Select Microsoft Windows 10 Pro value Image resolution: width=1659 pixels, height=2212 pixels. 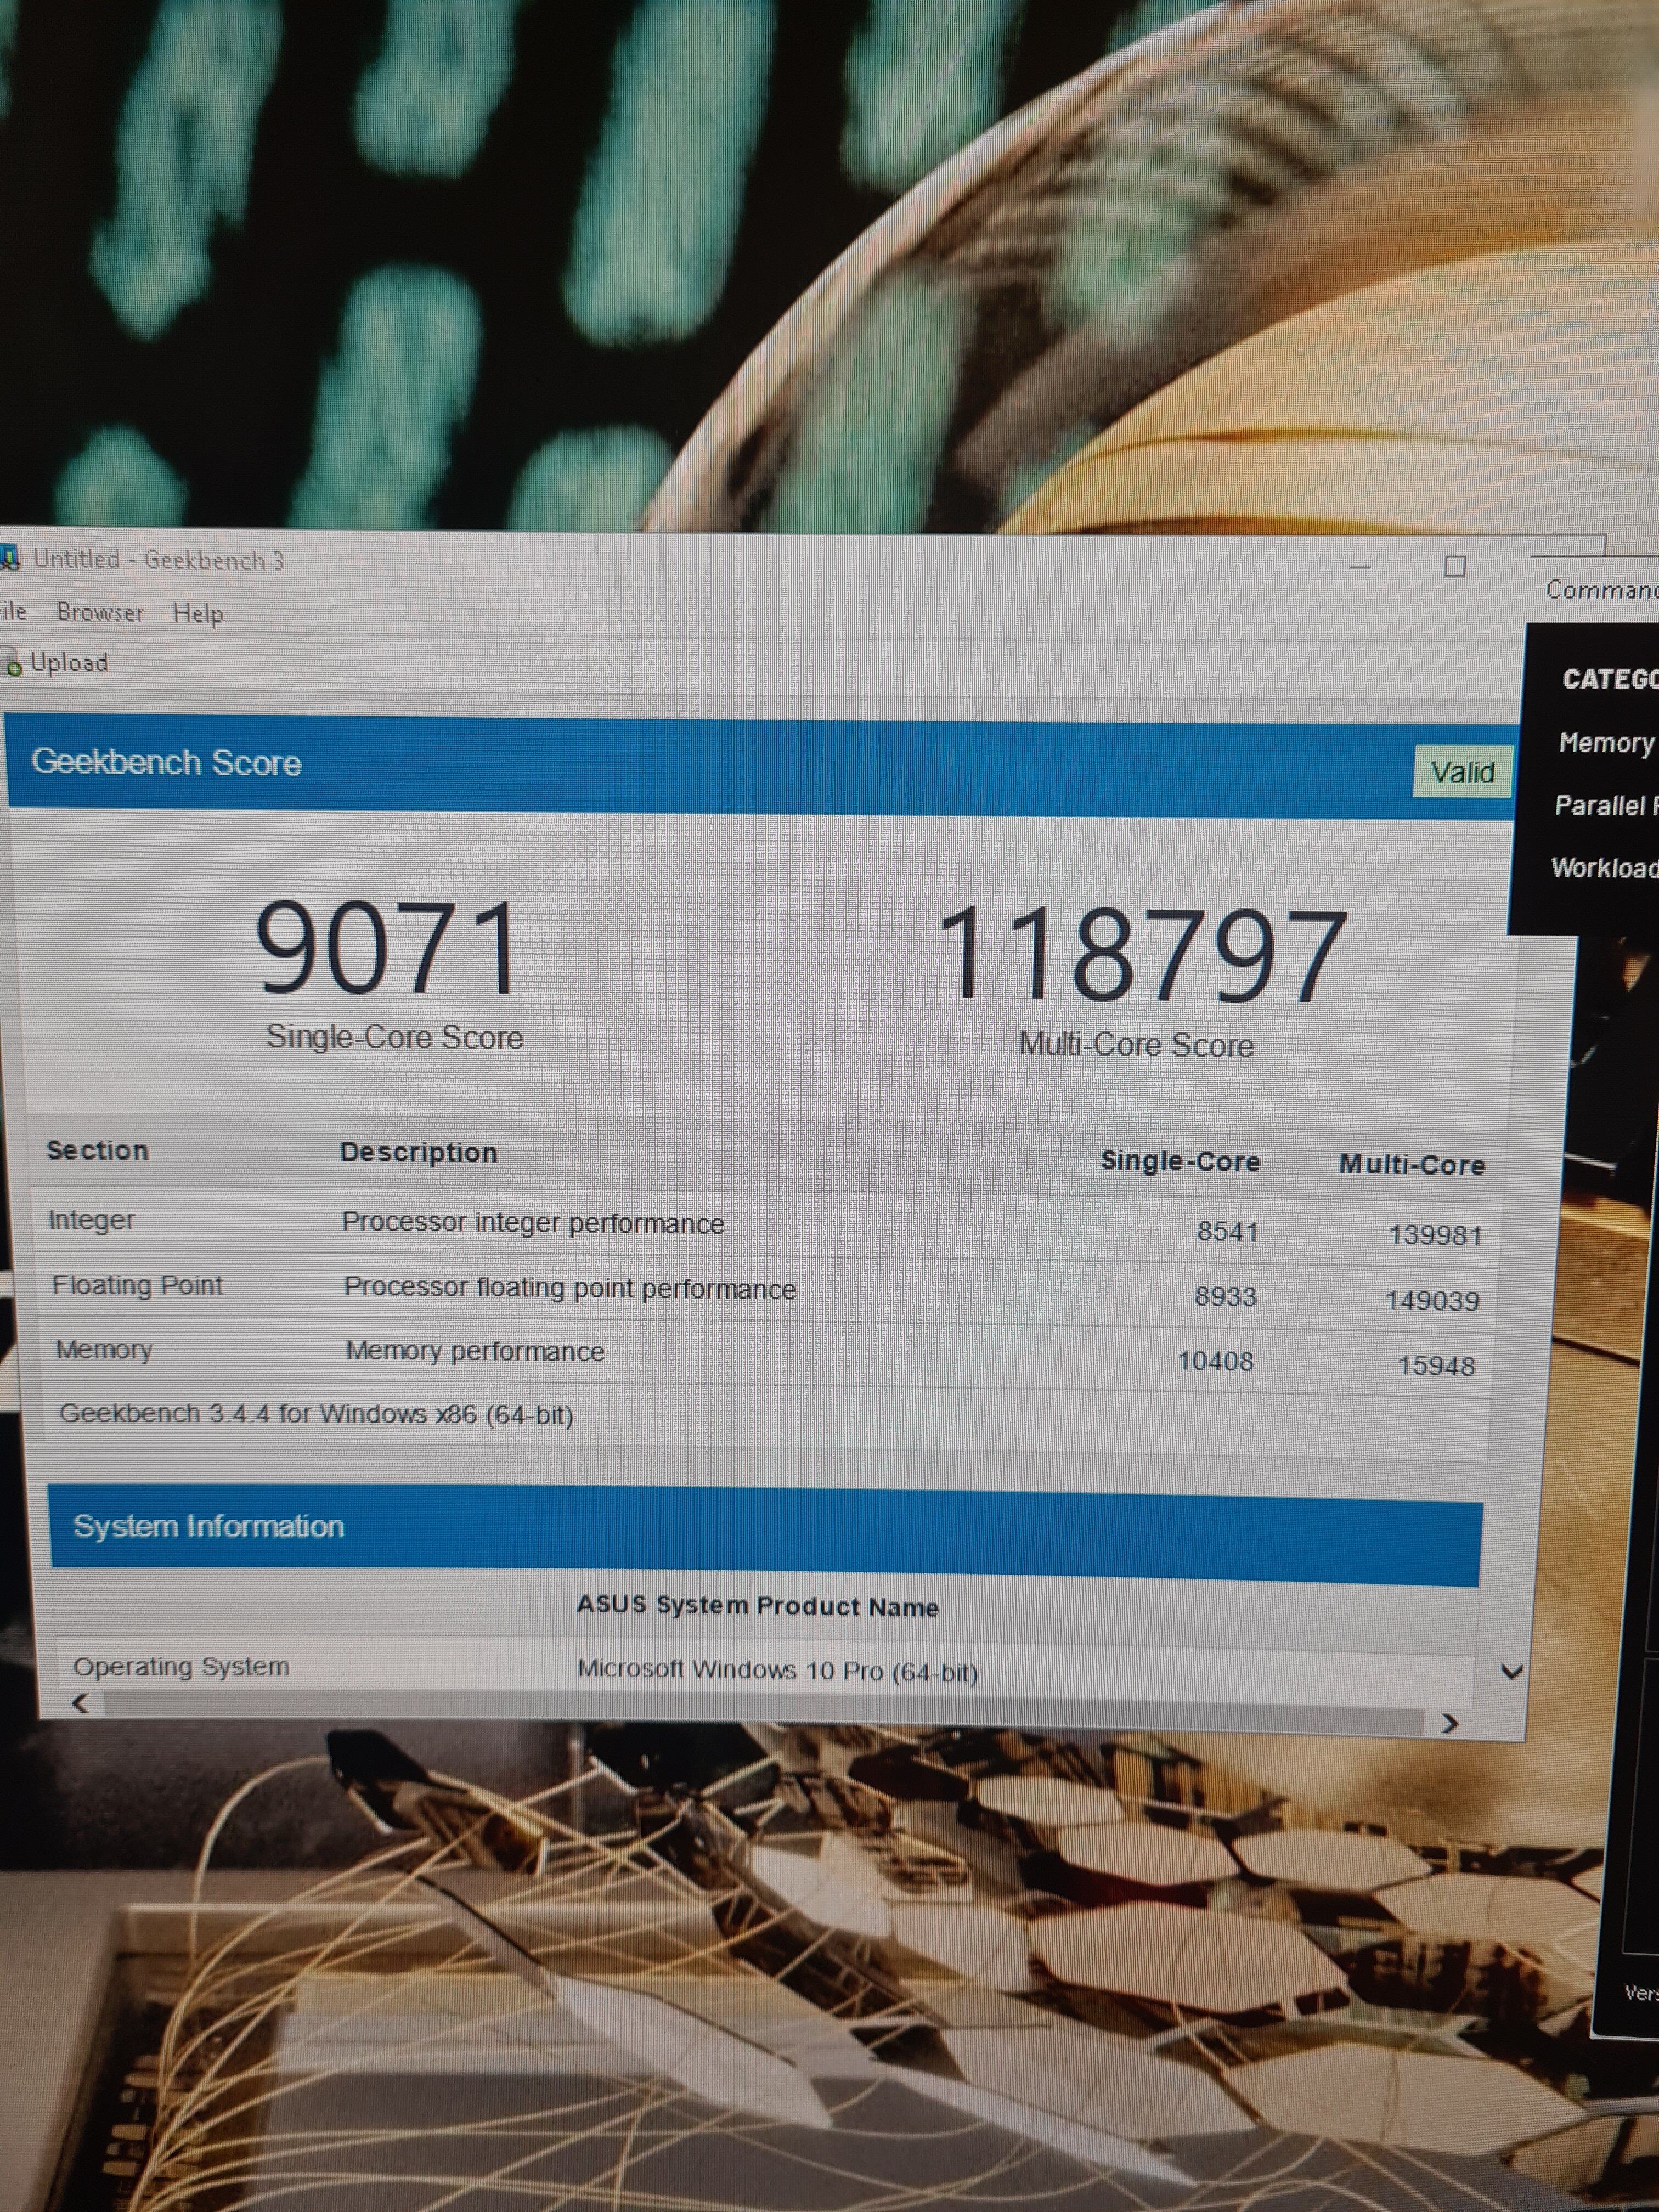point(777,1671)
